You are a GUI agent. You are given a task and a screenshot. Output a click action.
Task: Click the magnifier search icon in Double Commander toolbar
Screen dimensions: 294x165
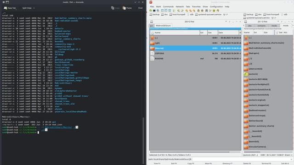158,11
